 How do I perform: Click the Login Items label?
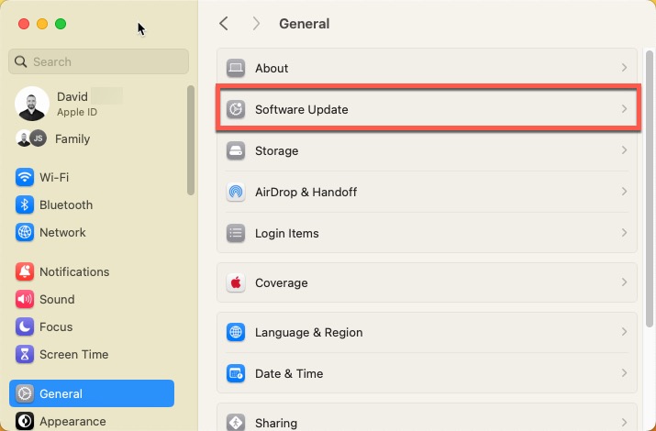(x=287, y=233)
